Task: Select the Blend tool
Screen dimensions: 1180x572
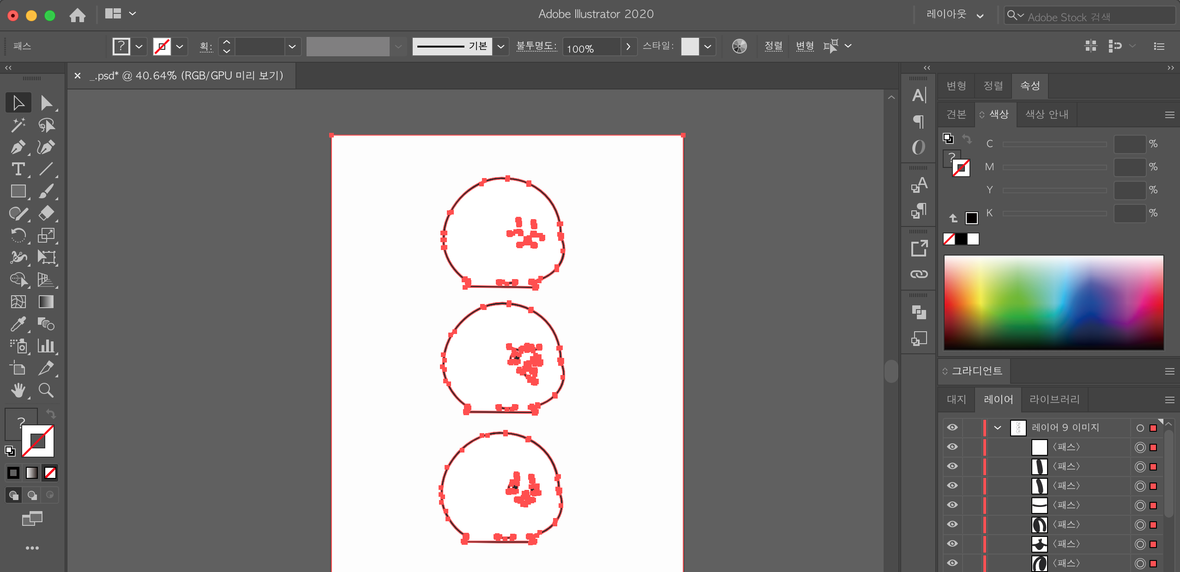Action: pos(46,323)
